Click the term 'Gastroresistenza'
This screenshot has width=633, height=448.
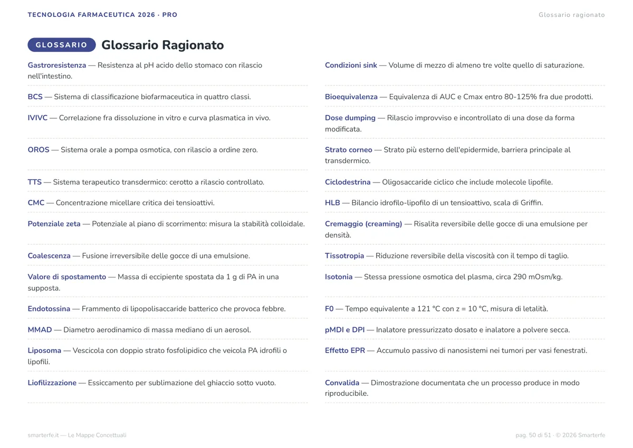coord(57,65)
